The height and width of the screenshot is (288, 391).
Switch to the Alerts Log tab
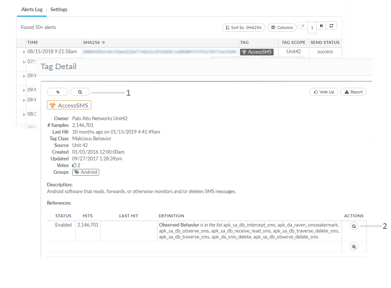[x=32, y=9]
